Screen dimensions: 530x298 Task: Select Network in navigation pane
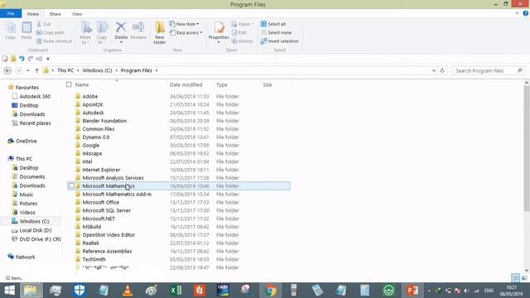point(26,257)
